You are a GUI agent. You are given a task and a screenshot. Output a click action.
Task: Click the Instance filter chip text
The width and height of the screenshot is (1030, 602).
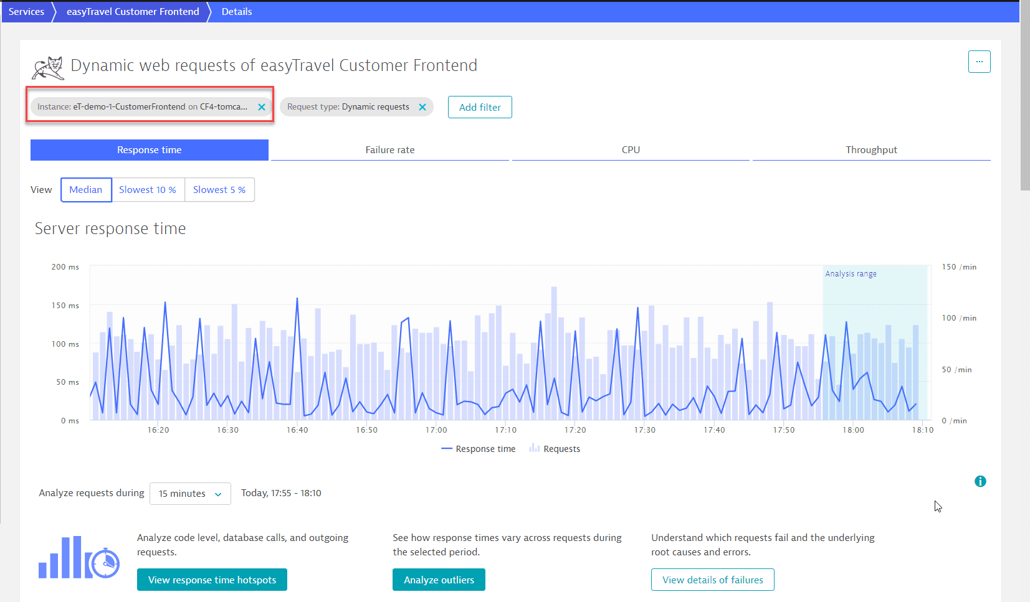pos(142,107)
